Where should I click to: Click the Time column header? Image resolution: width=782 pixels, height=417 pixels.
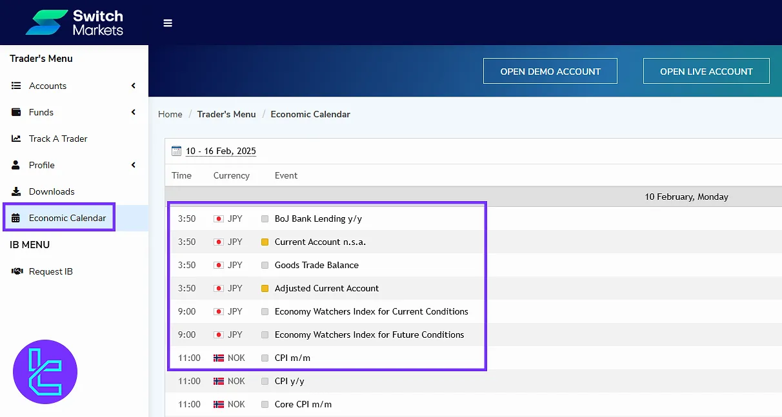point(181,175)
